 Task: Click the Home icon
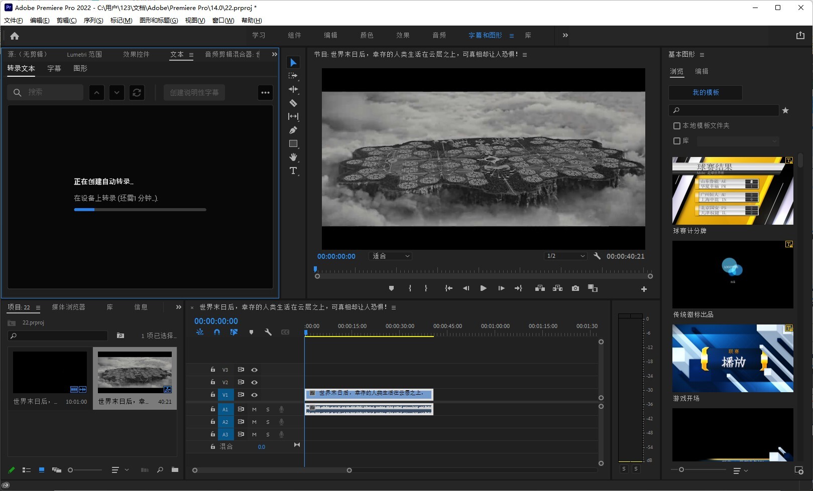(x=15, y=36)
